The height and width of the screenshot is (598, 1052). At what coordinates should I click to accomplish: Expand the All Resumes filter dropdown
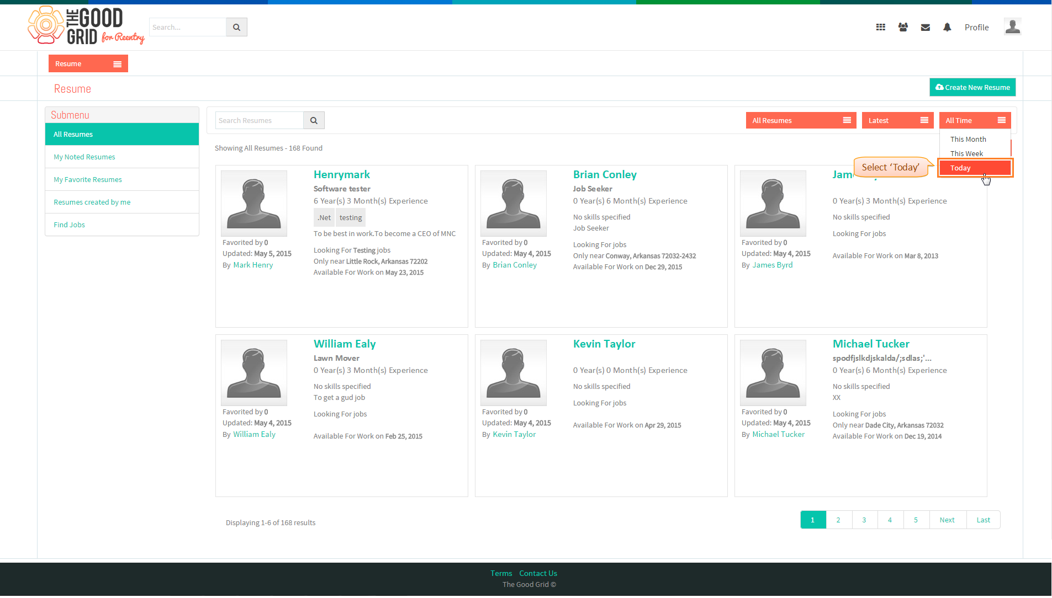tap(801, 120)
